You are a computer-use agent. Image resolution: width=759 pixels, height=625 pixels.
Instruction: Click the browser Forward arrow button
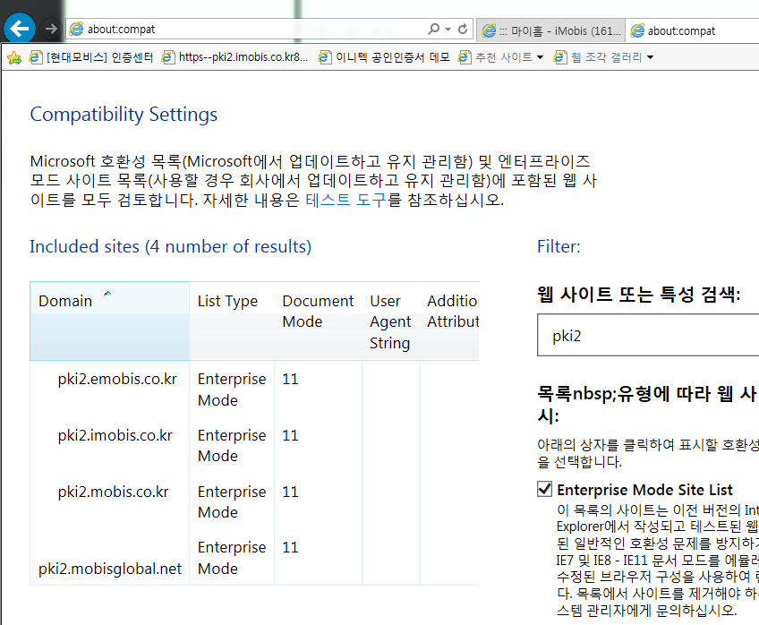(50, 29)
